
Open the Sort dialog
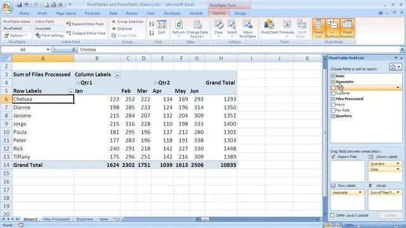coord(162,27)
